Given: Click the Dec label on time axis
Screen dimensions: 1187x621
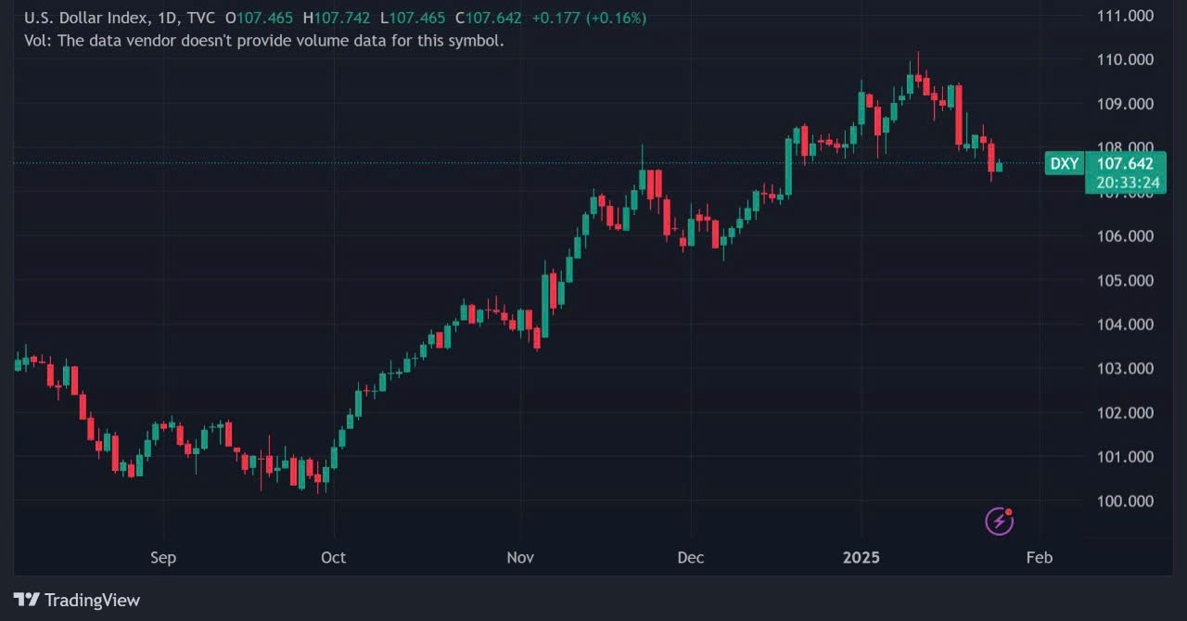Looking at the screenshot, I should coord(691,558).
